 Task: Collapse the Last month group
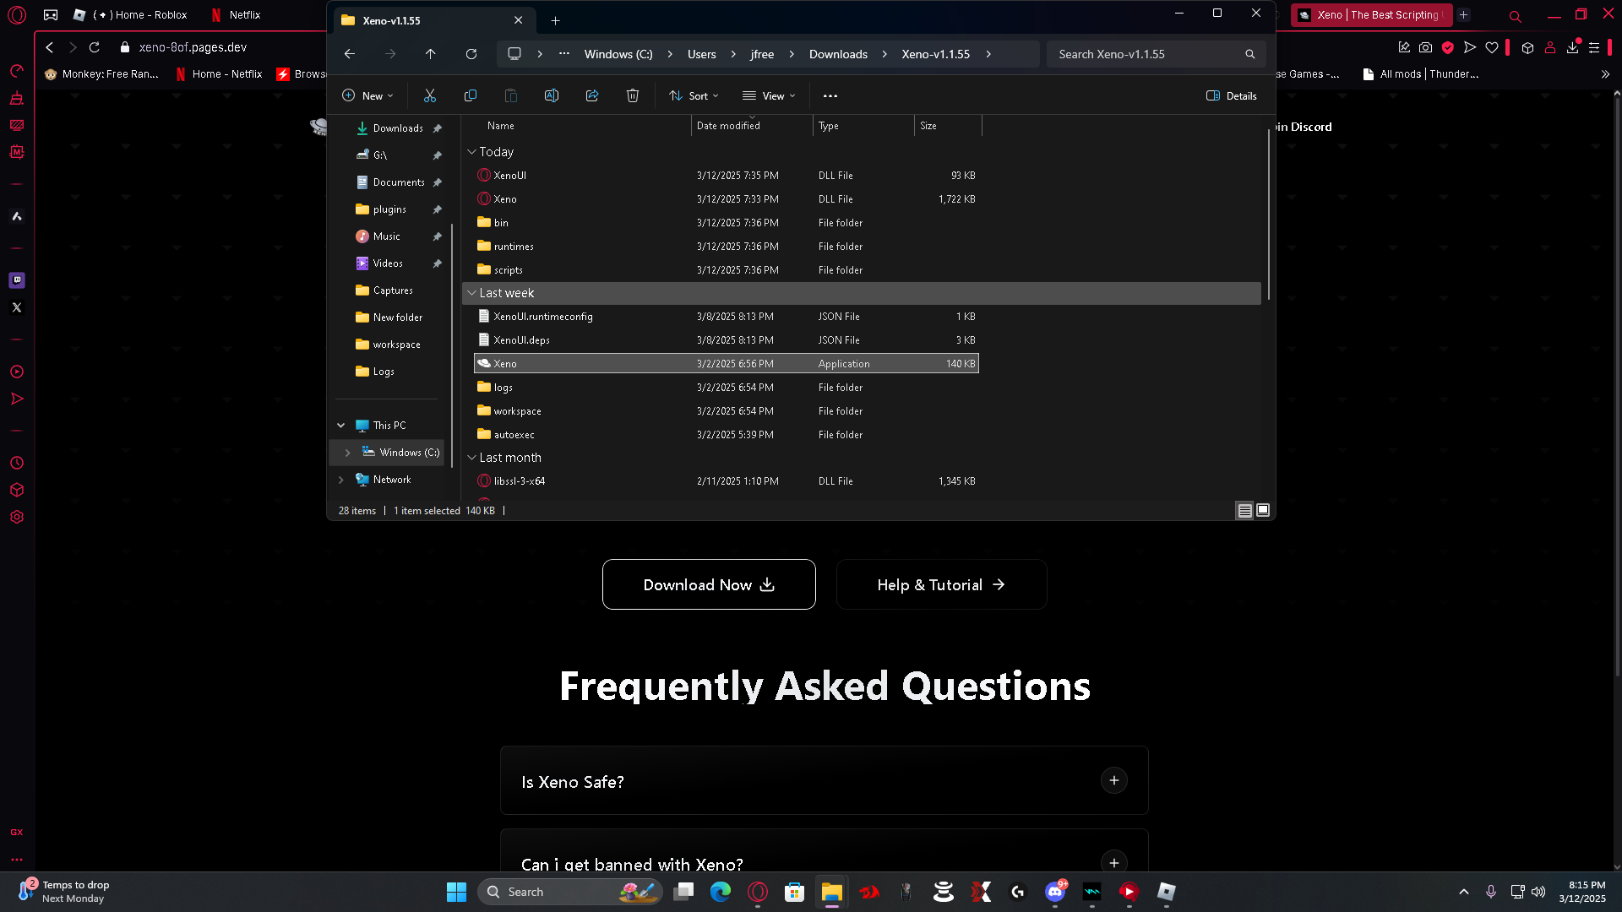click(x=471, y=458)
